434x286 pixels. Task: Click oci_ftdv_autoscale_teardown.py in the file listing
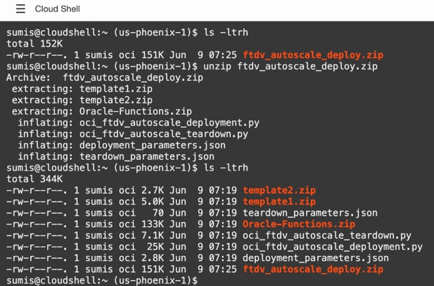tap(327, 235)
